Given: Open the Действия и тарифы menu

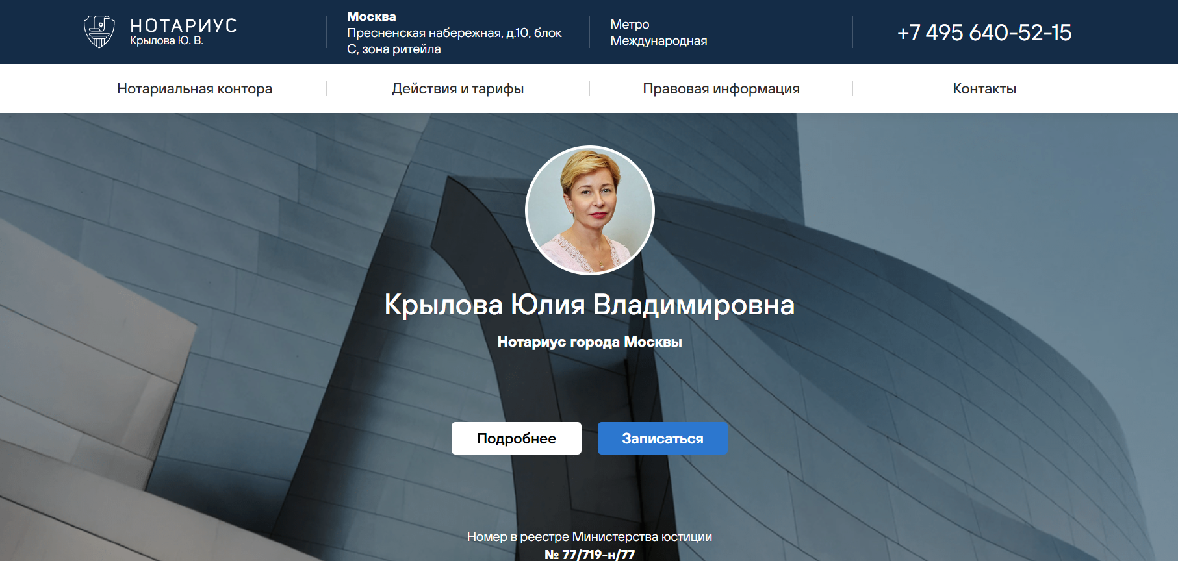Looking at the screenshot, I should pyautogui.click(x=457, y=89).
